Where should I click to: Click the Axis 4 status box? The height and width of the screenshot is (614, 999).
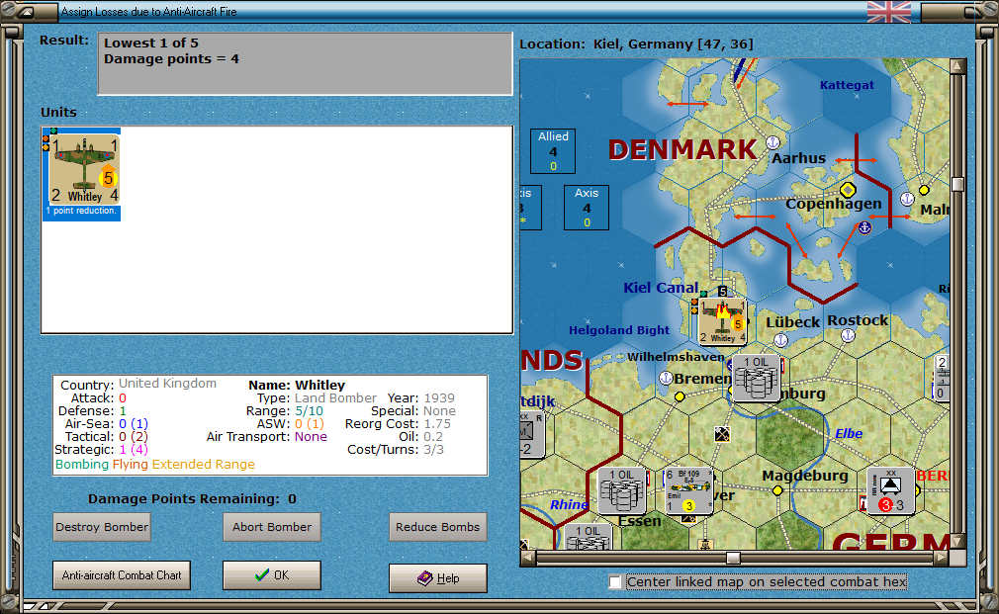[x=587, y=207]
